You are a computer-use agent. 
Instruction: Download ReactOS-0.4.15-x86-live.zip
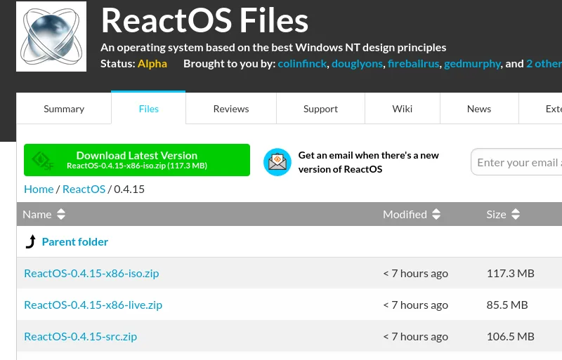93,305
